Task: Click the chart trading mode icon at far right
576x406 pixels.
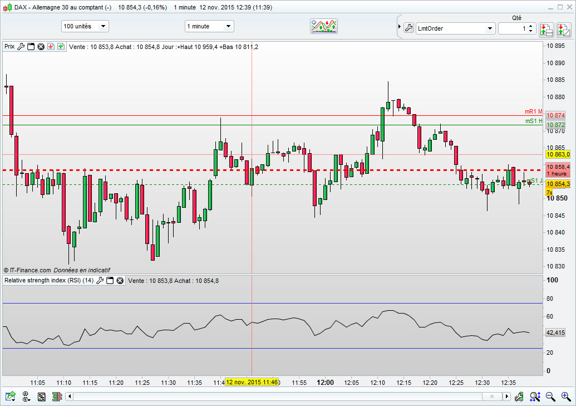Action: click(564, 30)
